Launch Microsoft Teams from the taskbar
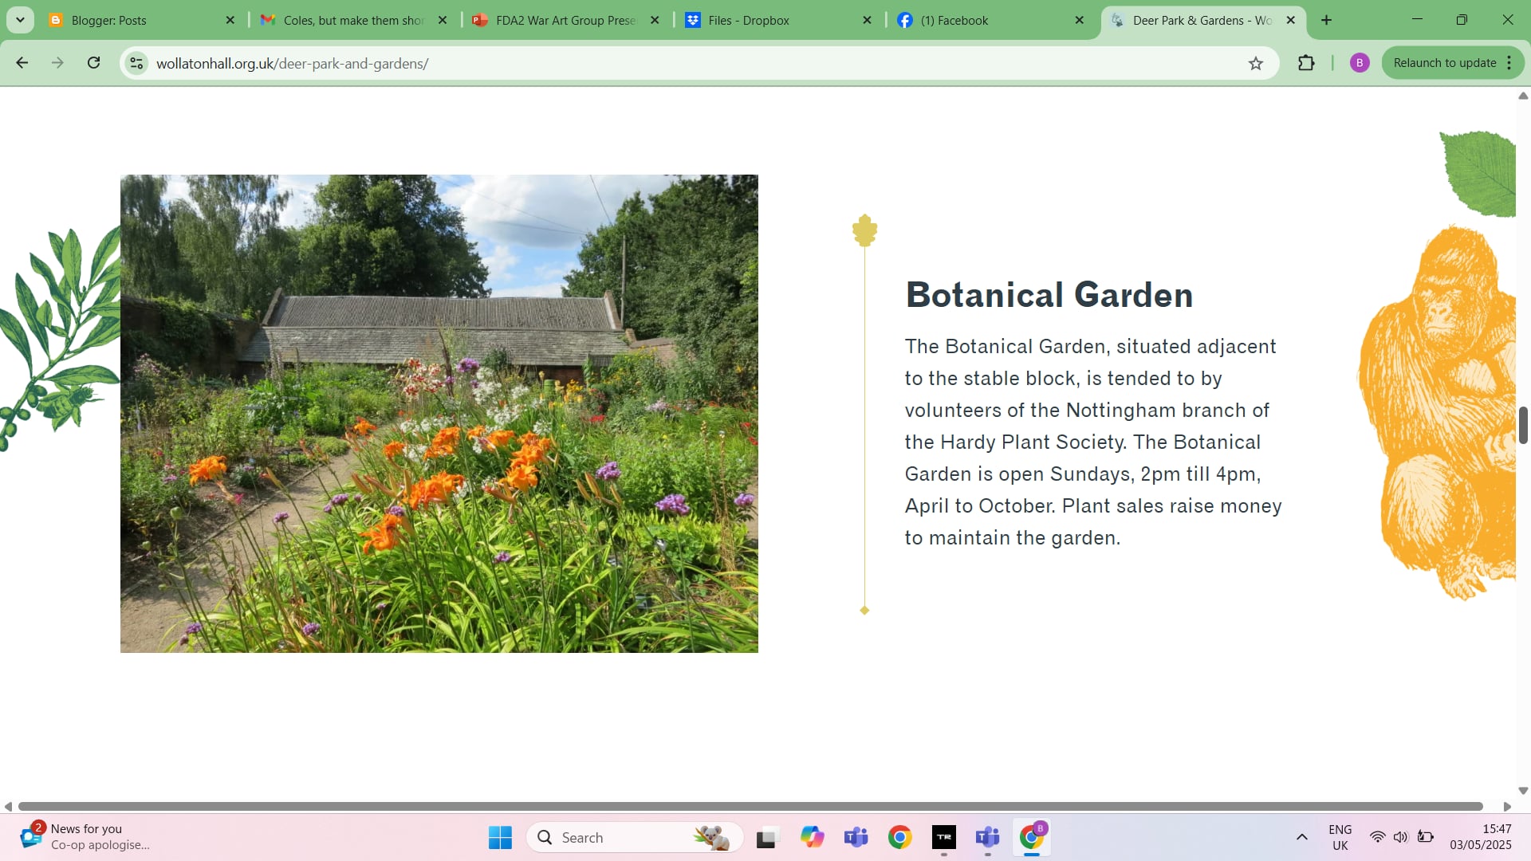The height and width of the screenshot is (861, 1531). pos(856,838)
